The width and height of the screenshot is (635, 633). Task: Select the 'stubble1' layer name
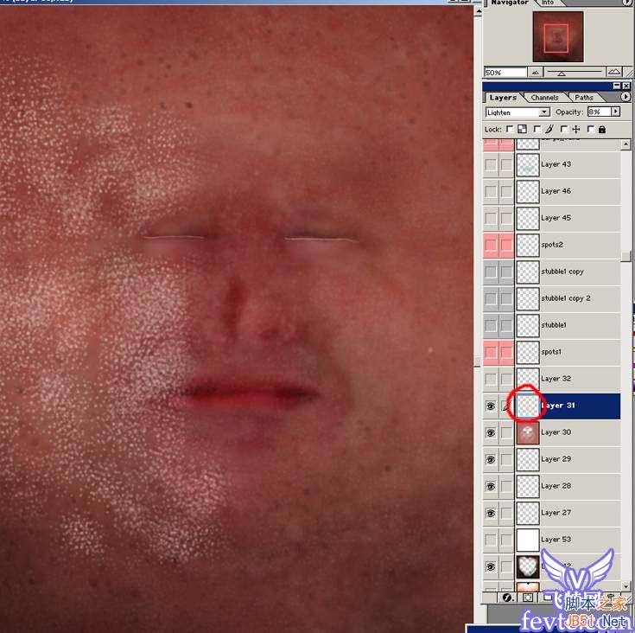tap(554, 325)
